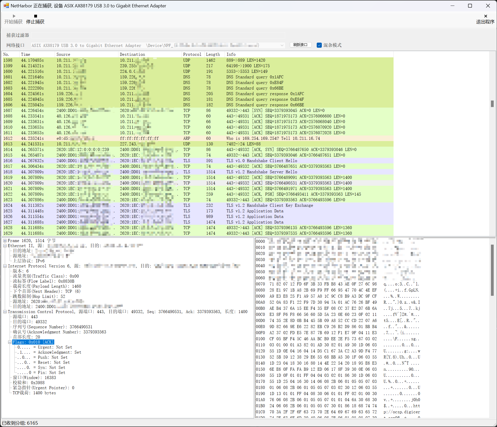
Task: Select the Acknowledgment: Set flag item
Action: pyautogui.click(x=49, y=352)
